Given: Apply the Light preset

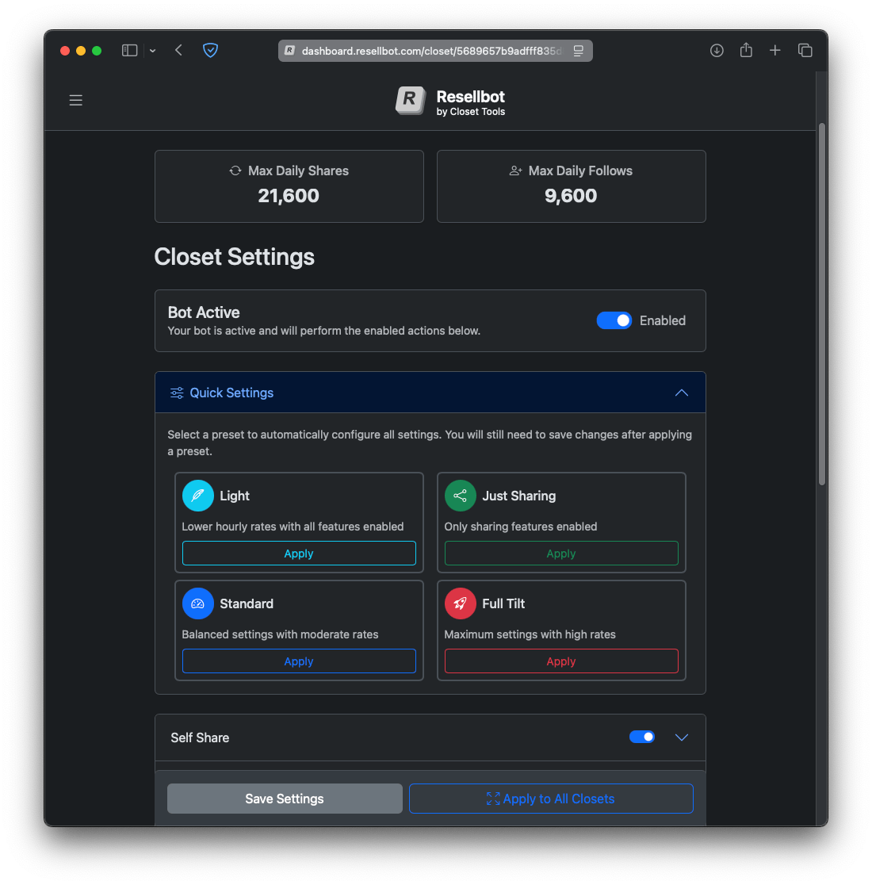Looking at the screenshot, I should (x=299, y=554).
